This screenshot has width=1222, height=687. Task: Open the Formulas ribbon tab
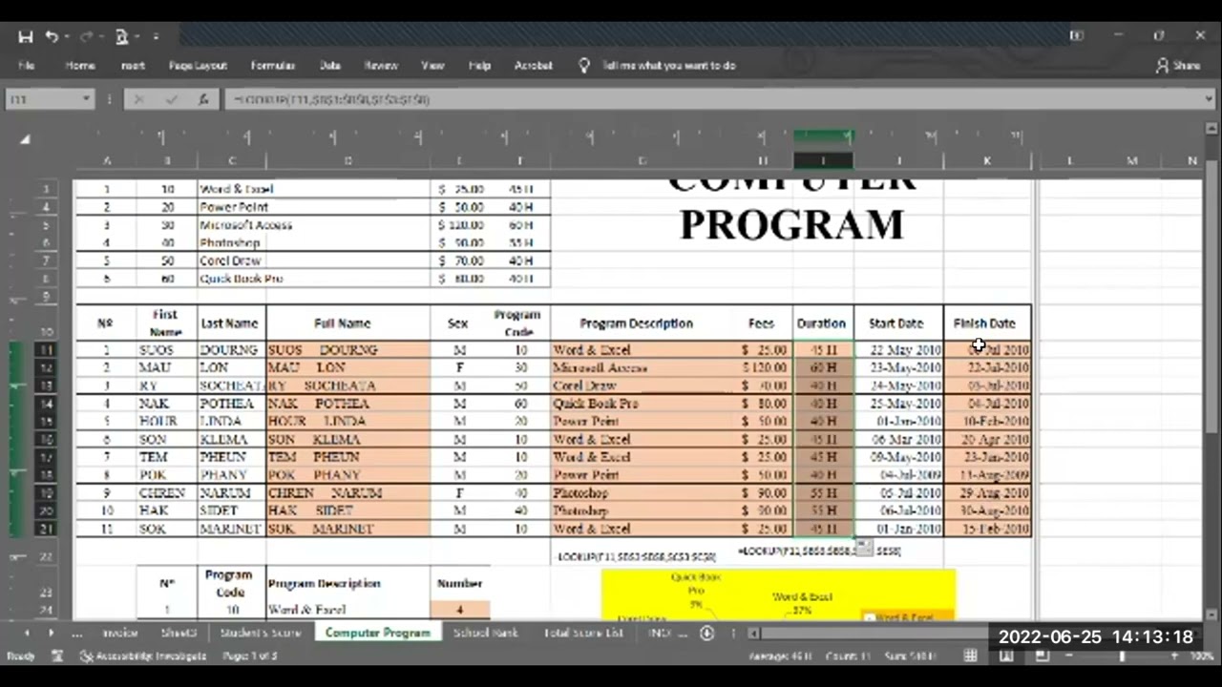click(272, 66)
